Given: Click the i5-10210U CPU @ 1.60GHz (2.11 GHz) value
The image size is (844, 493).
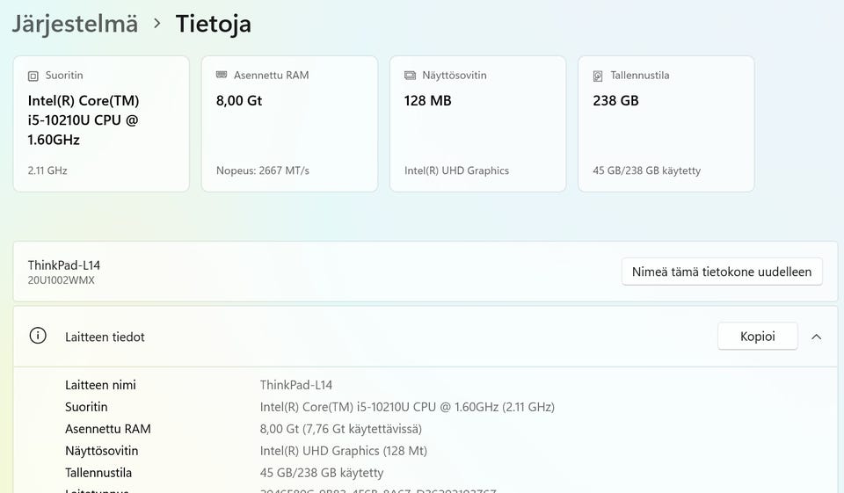Looking at the screenshot, I should tap(407, 407).
